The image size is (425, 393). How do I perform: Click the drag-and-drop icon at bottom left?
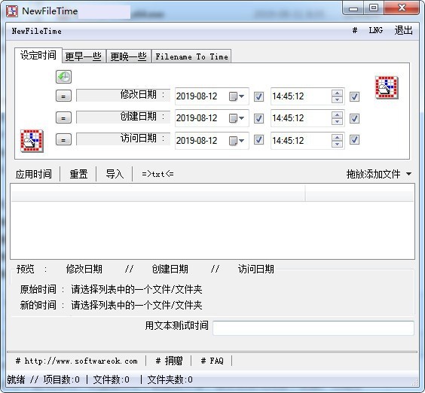pyautogui.click(x=32, y=141)
